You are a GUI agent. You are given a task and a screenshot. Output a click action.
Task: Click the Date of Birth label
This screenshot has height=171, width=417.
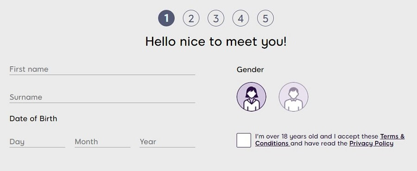click(33, 118)
